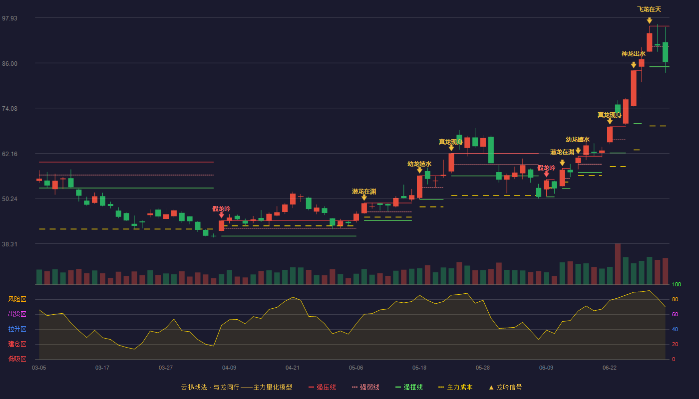Click the later 幼龙嬉水 label above 潜龙在渊
This screenshot has height=399, width=699.
578,139
